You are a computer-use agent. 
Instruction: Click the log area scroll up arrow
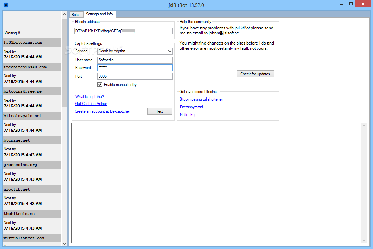pyautogui.click(x=364, y=126)
